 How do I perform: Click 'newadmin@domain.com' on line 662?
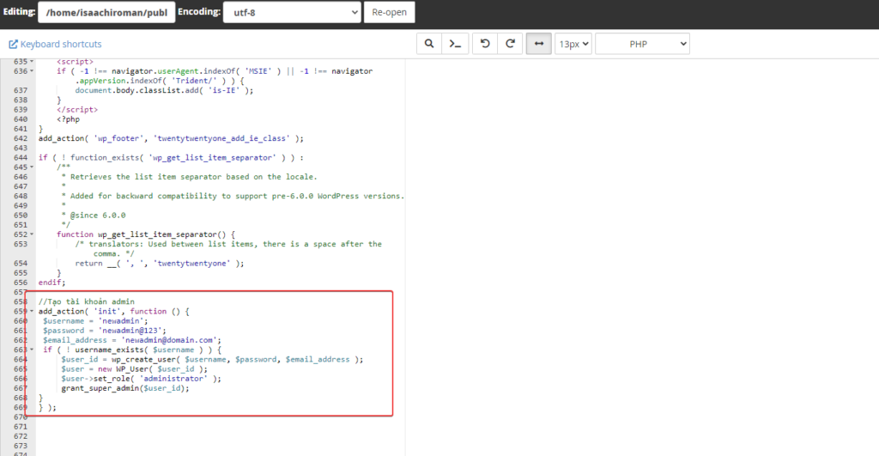[x=169, y=340]
